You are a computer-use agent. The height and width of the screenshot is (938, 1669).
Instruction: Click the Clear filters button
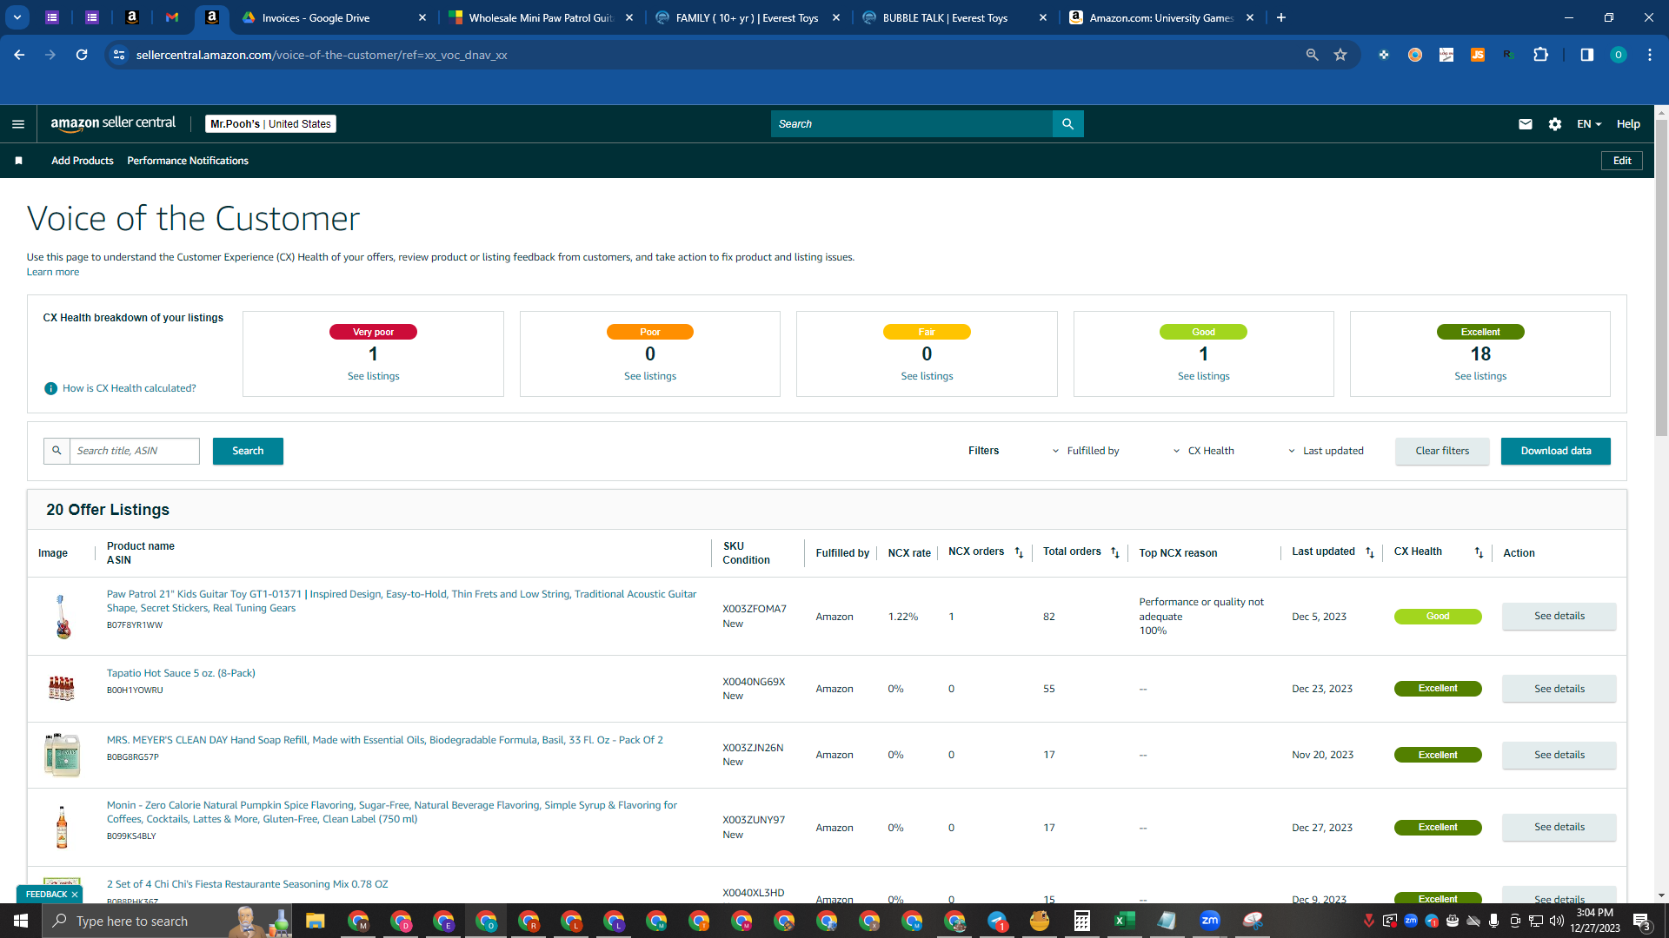click(x=1442, y=451)
